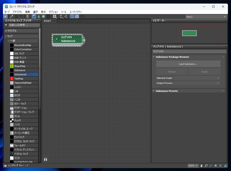Toggle the Parameter Editor panel button
The image size is (231, 171).
pos(77,17)
